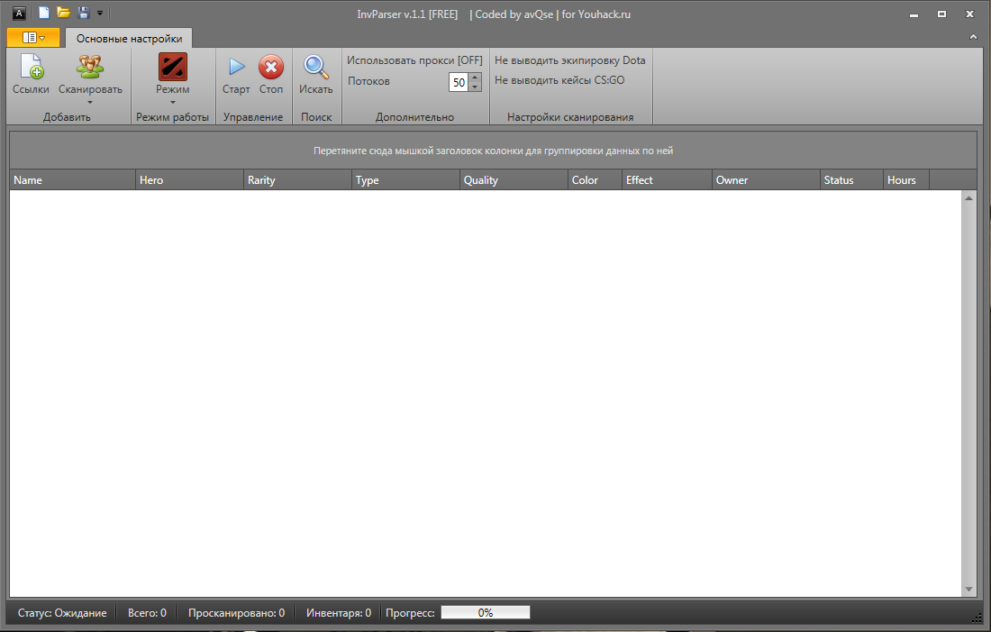Collapse the ribbon with the chevron
Screen dimensions: 991x632
click(973, 37)
